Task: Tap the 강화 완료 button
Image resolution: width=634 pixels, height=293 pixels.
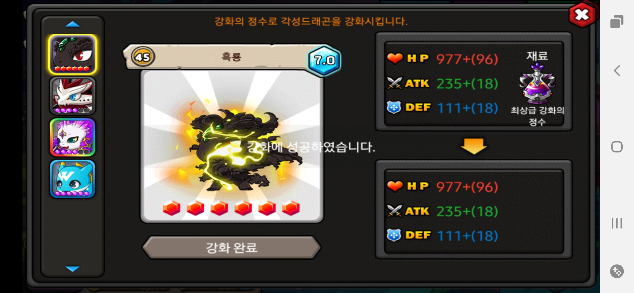Action: (x=232, y=247)
